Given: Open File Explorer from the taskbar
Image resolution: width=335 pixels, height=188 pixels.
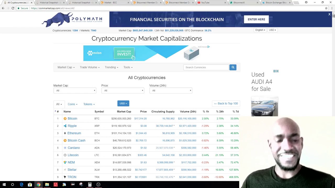Looking at the screenshot, I should [x=47, y=185].
